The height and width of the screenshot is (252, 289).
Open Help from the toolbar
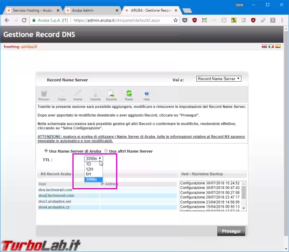[x=146, y=95]
